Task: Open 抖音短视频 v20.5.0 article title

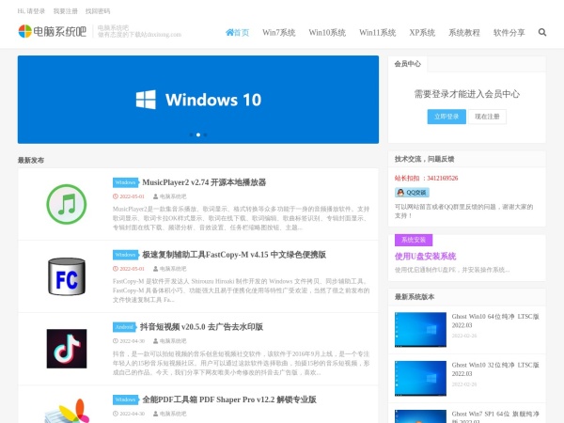Action: pyautogui.click(x=201, y=327)
